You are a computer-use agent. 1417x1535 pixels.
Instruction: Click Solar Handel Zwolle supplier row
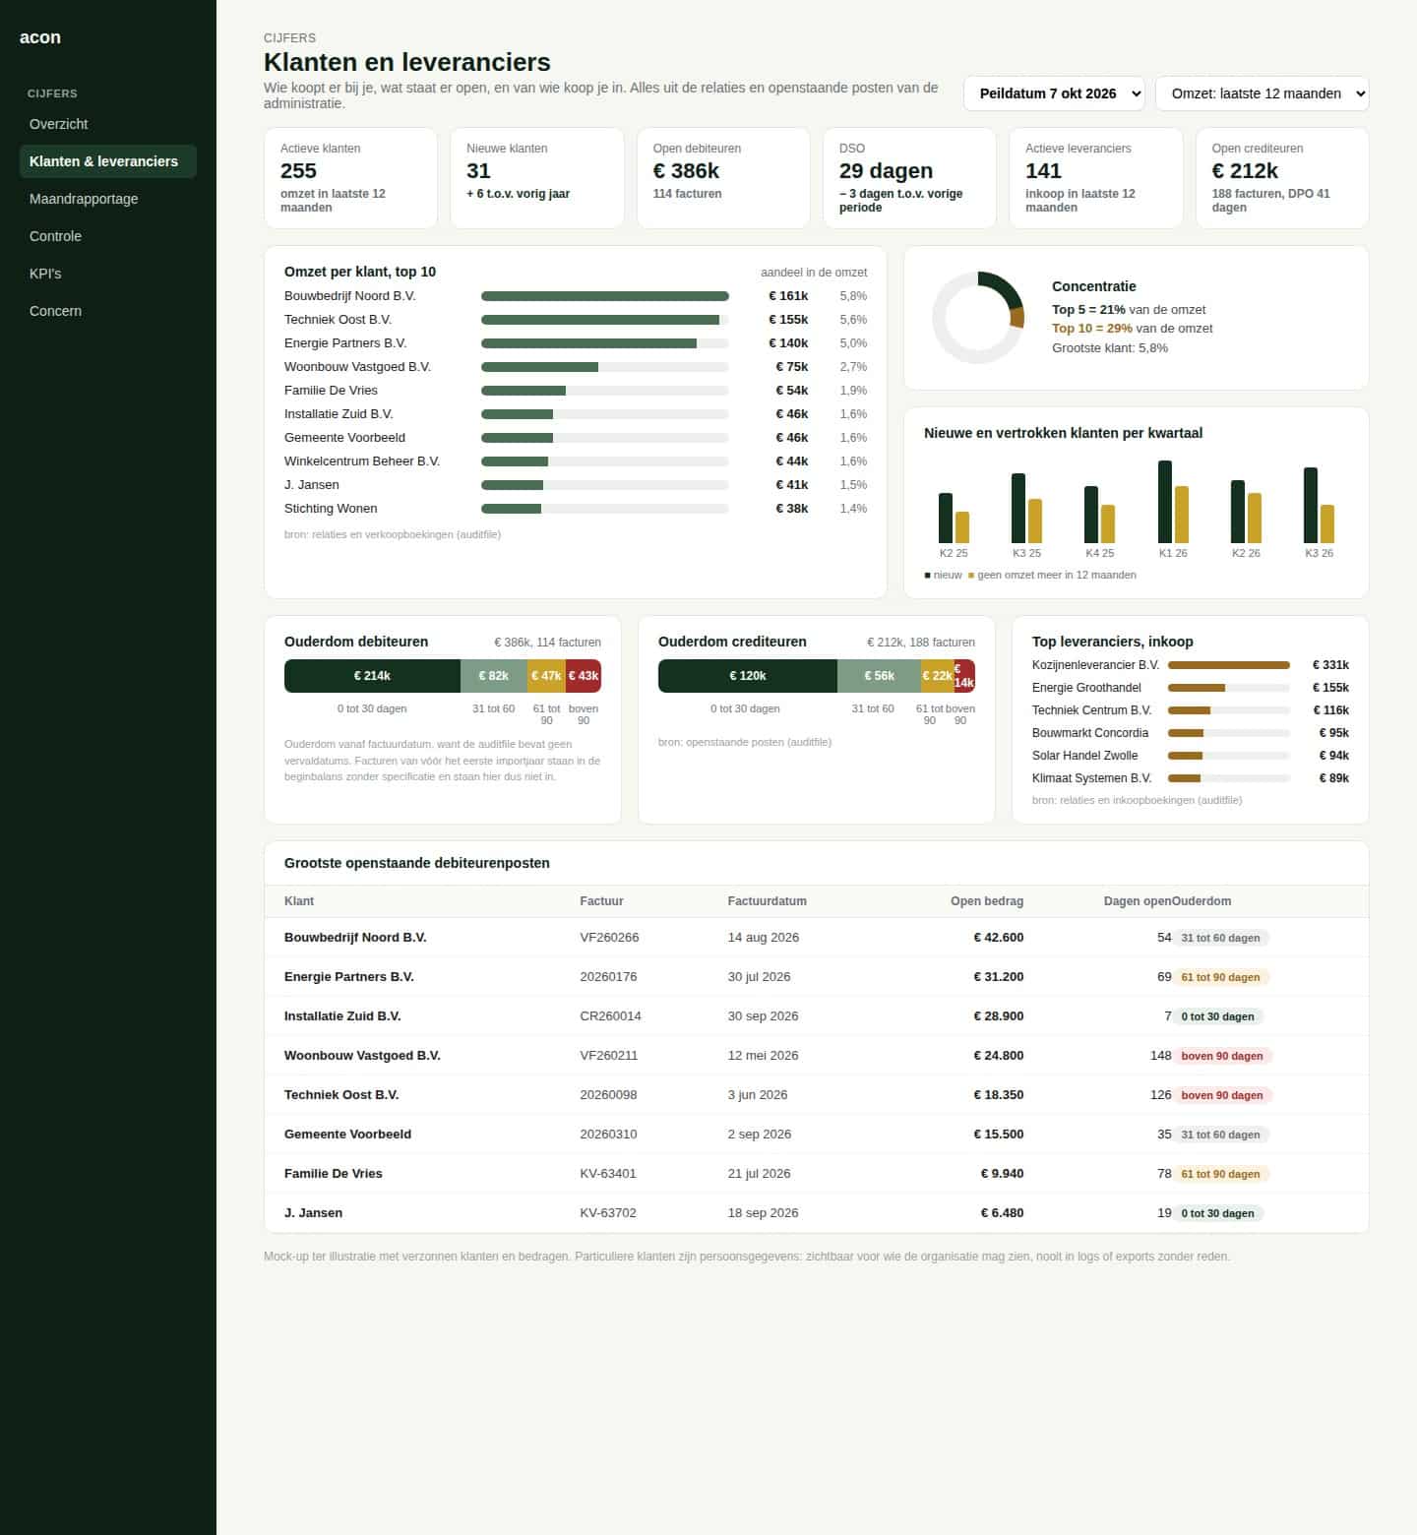[x=1191, y=756]
